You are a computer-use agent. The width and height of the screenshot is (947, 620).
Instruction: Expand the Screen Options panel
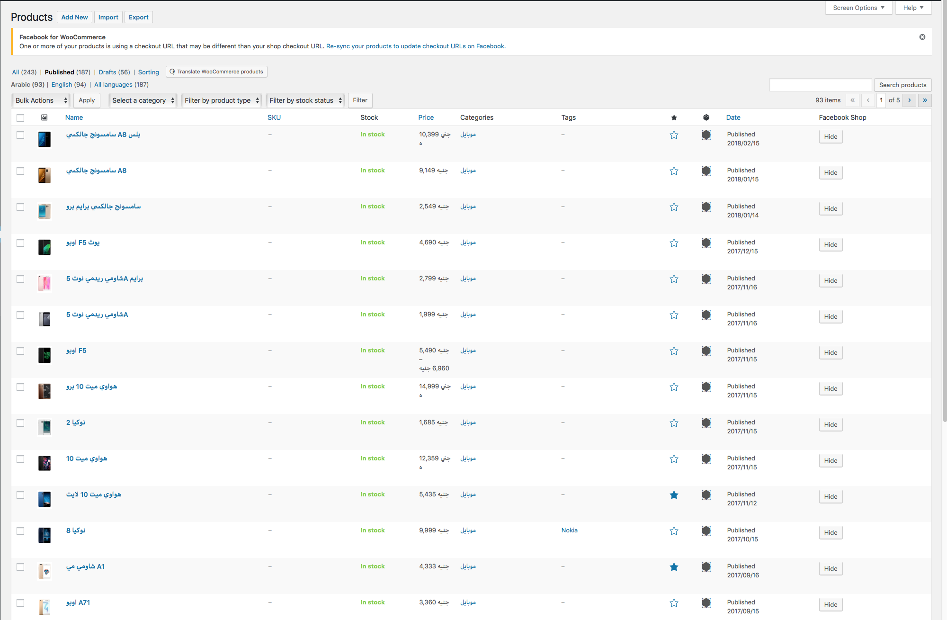tap(858, 8)
